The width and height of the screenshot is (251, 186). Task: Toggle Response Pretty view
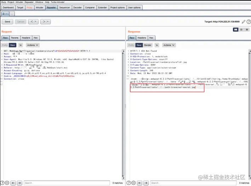tap(131, 45)
